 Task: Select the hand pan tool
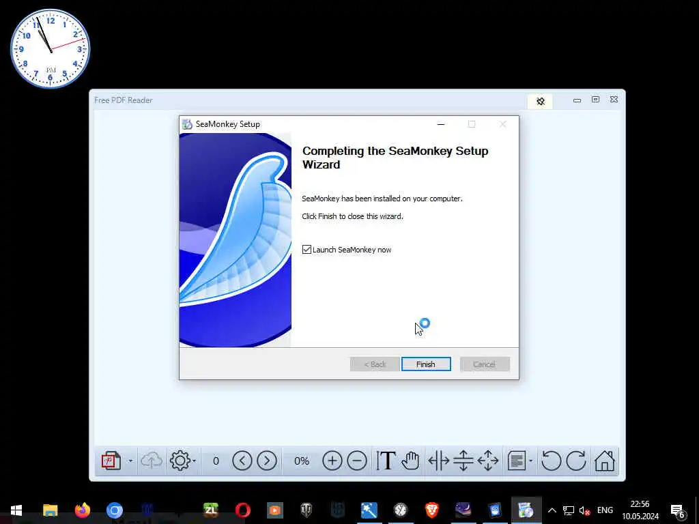coord(410,461)
